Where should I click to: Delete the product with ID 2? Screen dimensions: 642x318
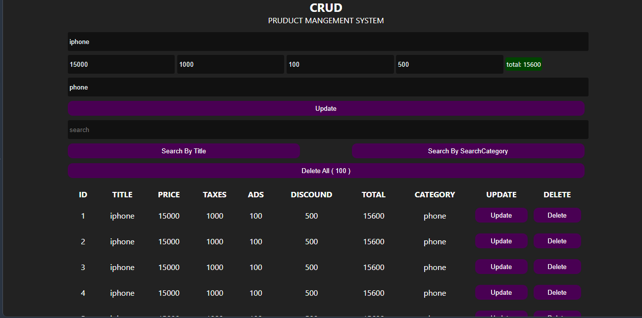[557, 241]
